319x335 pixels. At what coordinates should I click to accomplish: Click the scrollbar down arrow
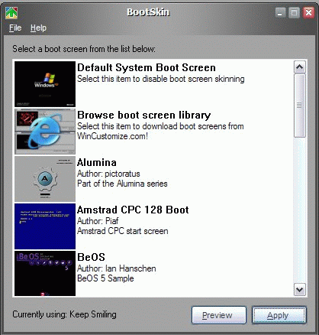tap(300, 290)
